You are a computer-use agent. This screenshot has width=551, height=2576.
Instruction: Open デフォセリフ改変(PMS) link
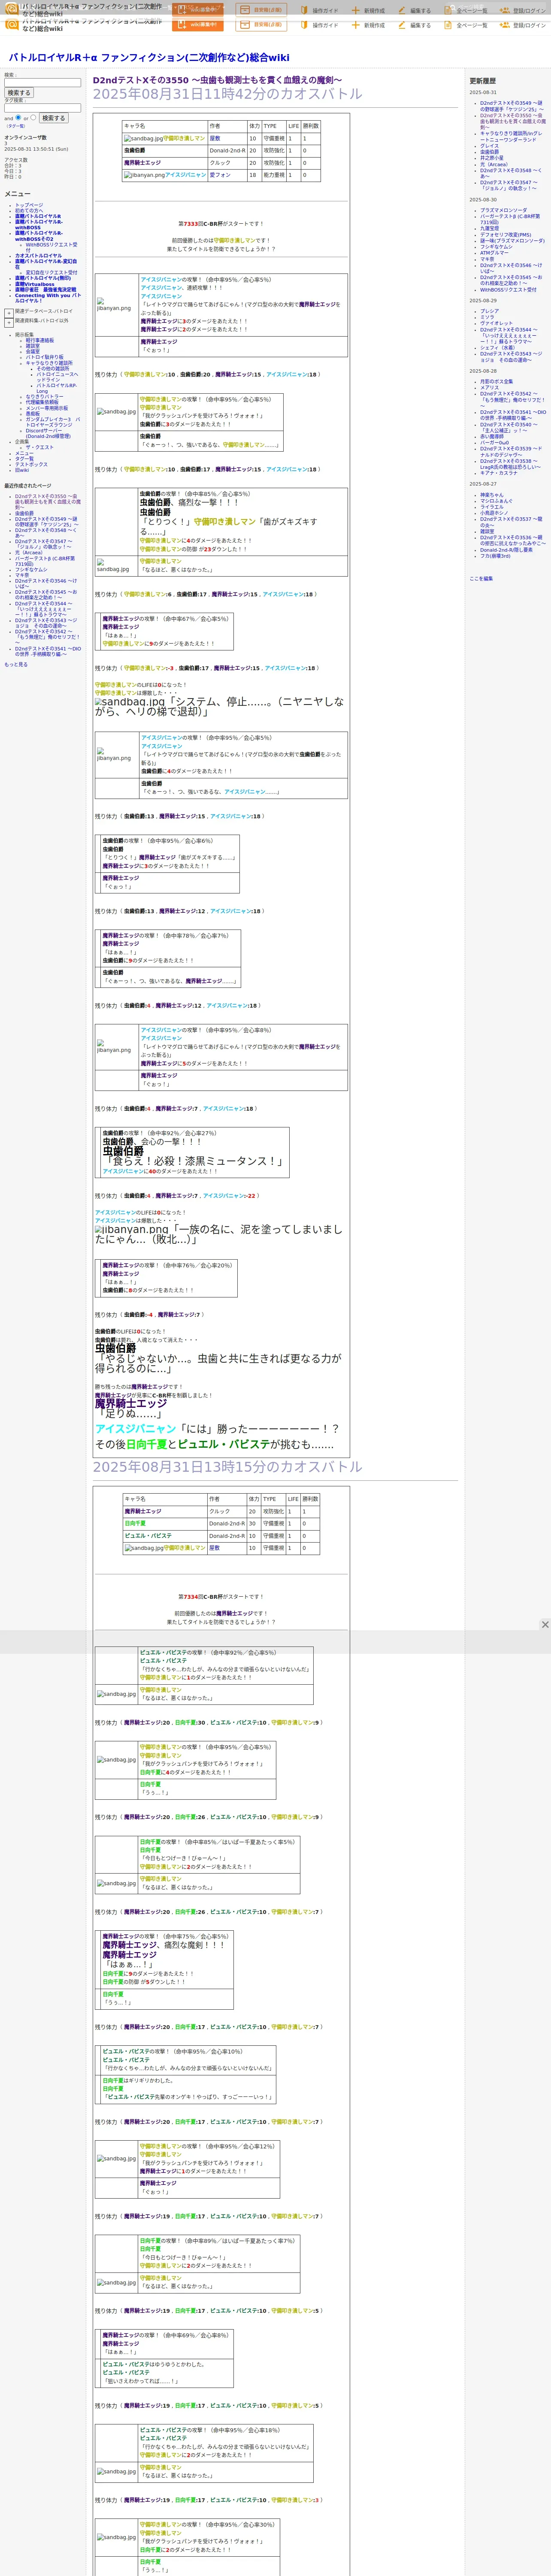tap(506, 235)
